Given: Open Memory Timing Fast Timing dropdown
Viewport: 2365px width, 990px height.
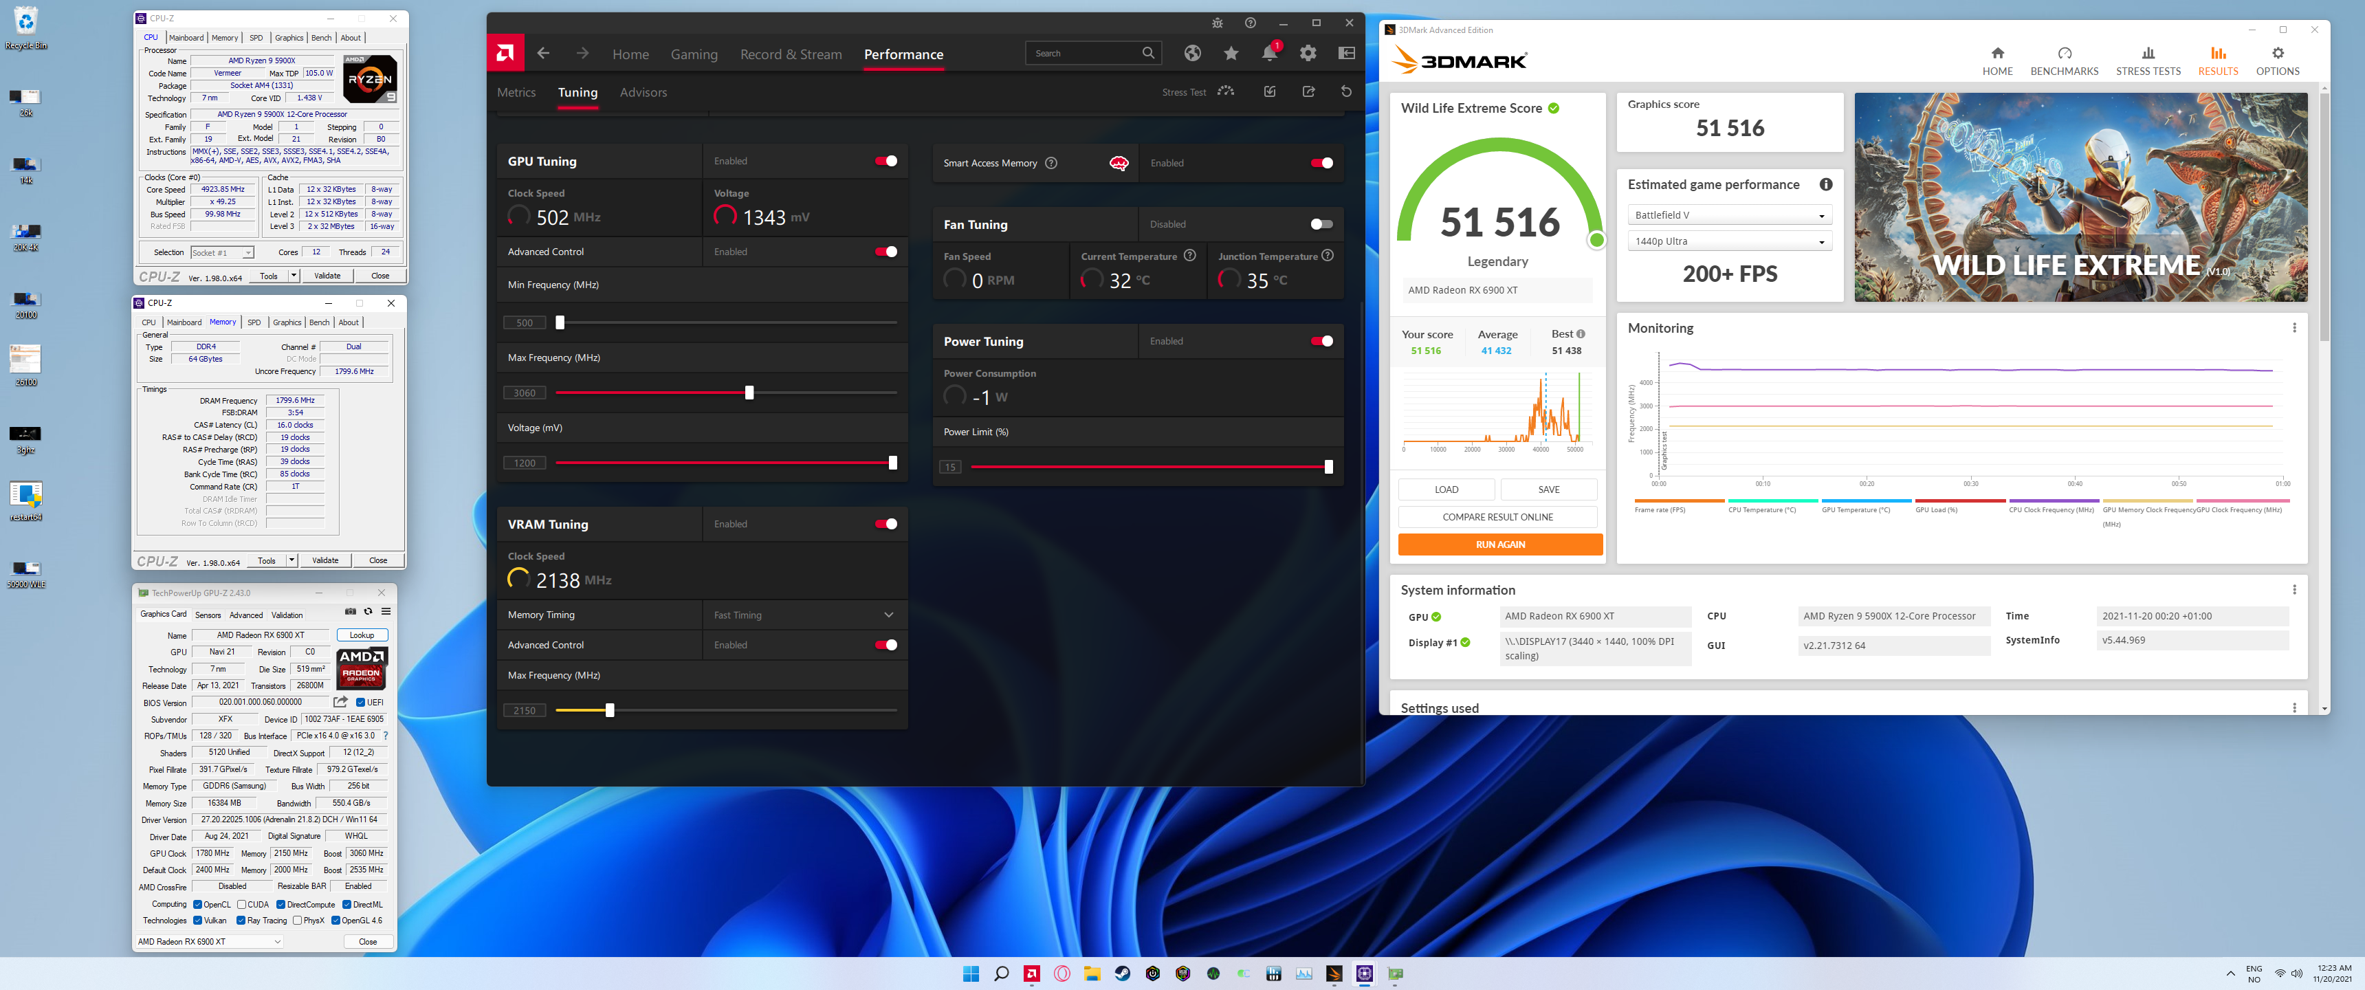Looking at the screenshot, I should (804, 615).
